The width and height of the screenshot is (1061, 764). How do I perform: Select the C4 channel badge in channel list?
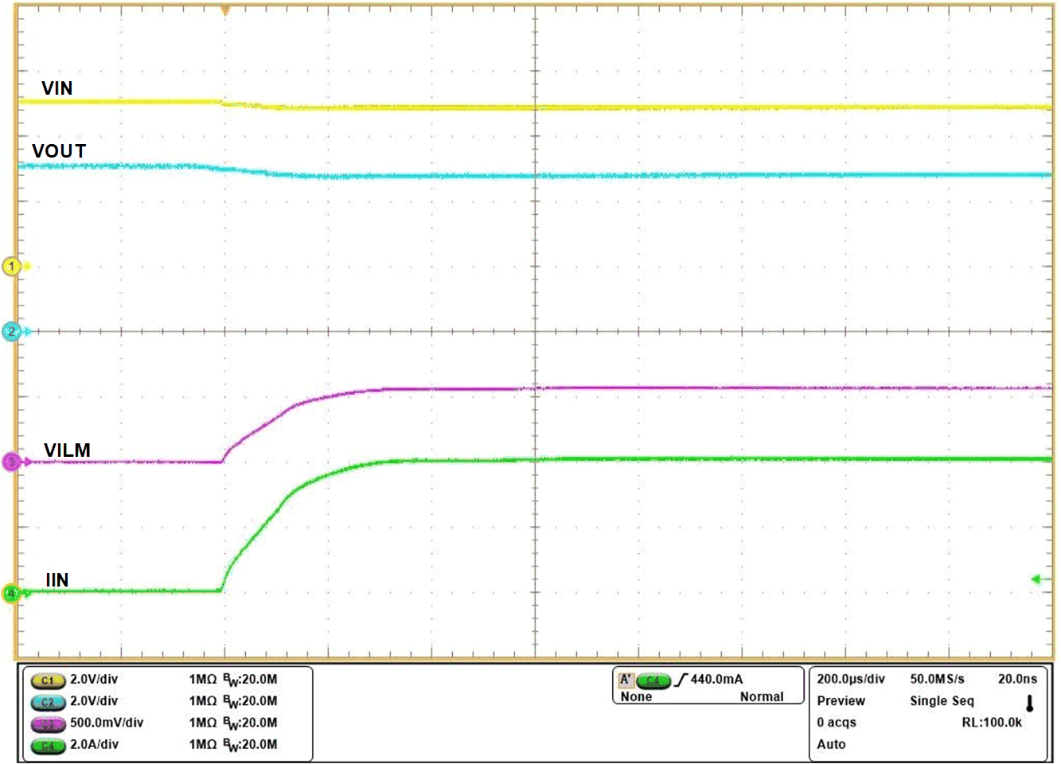click(x=48, y=746)
